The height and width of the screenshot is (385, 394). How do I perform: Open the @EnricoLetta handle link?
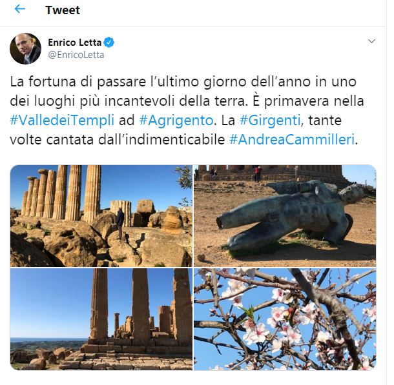click(76, 55)
